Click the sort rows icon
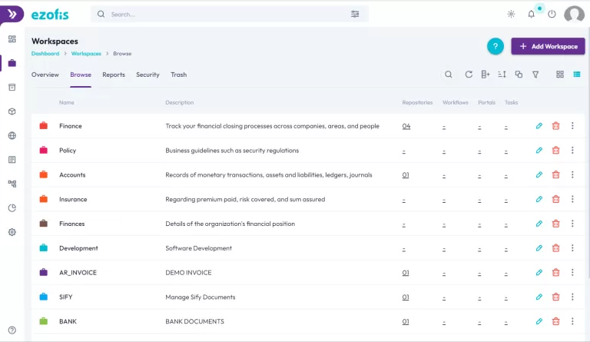The width and height of the screenshot is (590, 342). (502, 75)
